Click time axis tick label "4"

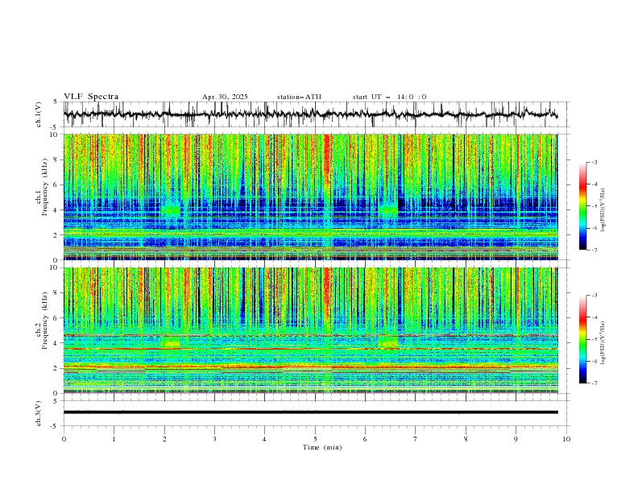264,439
